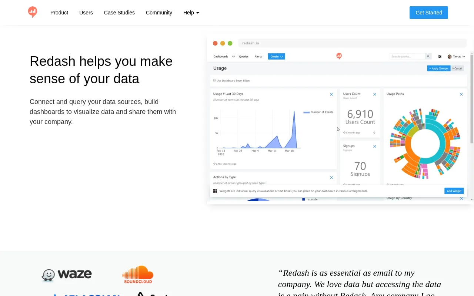Viewport: 474px width, 296px height.
Task: Click the widgets grid icon in the tip bar
Action: point(215,191)
